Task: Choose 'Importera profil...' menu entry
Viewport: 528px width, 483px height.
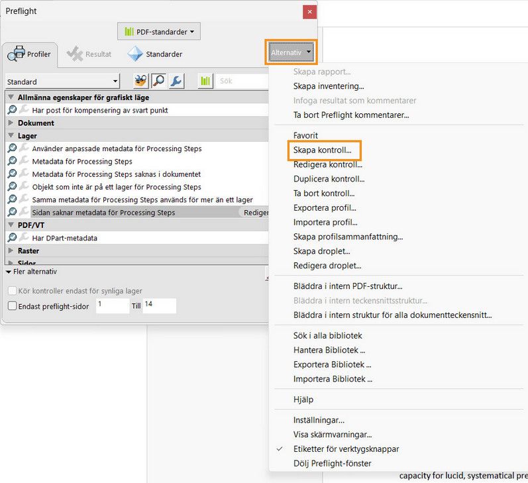Action: 325,223
